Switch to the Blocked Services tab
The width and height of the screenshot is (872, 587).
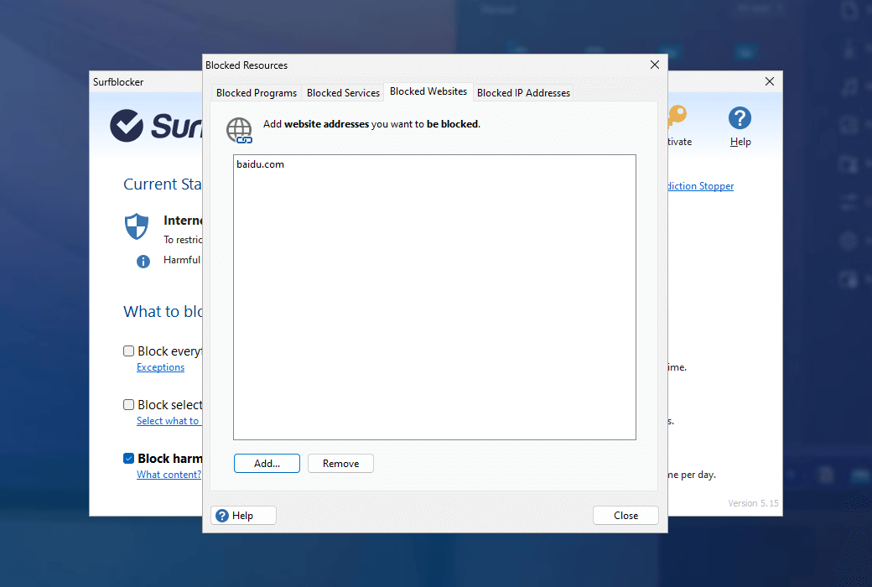(343, 93)
